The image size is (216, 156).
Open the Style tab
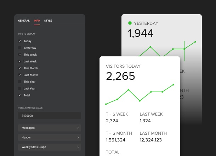coord(48,21)
